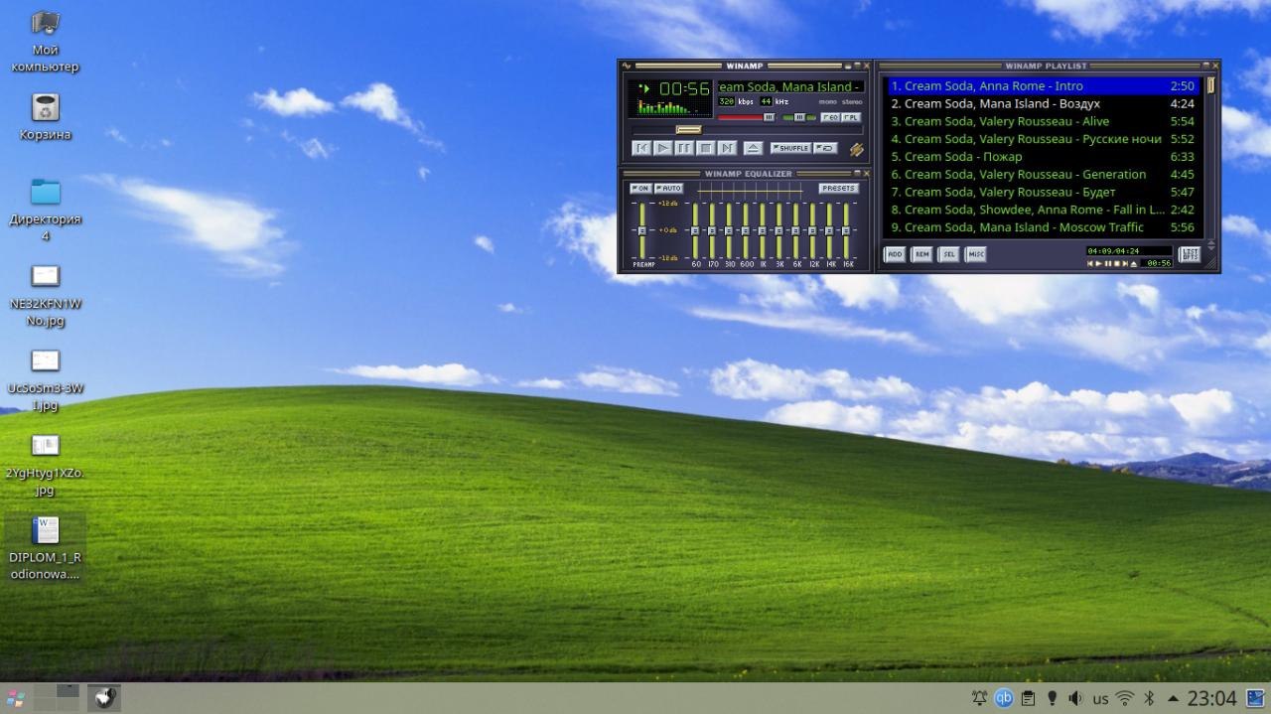Toggle the equalizer AUTO button
This screenshot has height=714, width=1271.
[x=668, y=189]
